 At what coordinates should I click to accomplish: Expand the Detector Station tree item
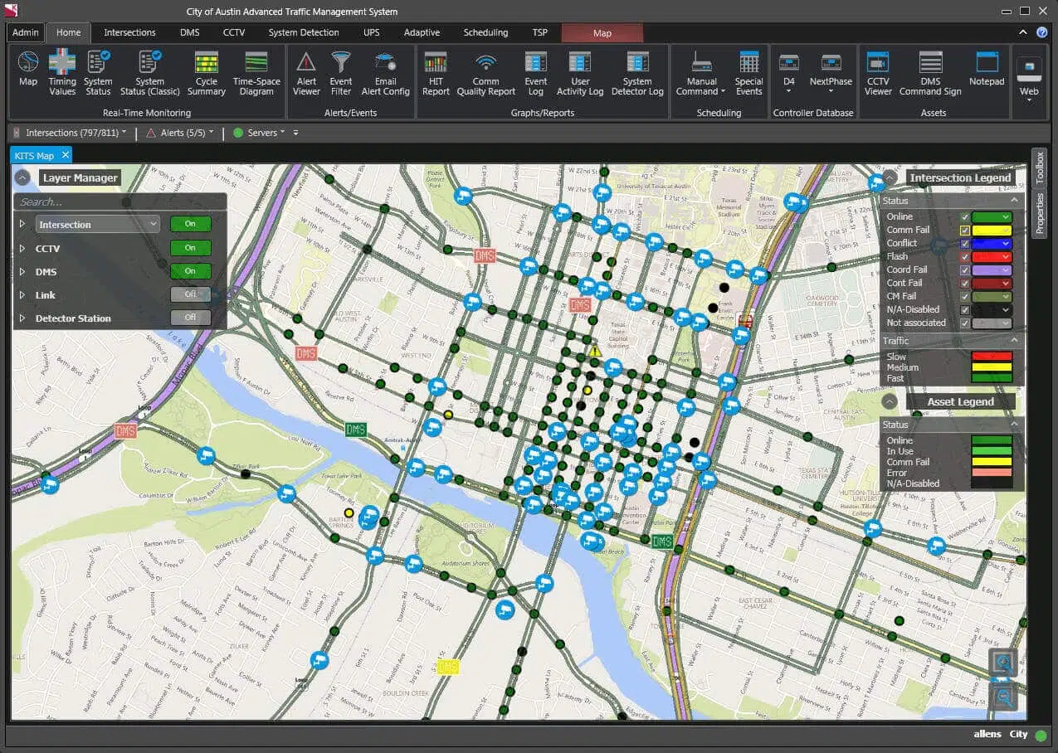pyautogui.click(x=22, y=318)
